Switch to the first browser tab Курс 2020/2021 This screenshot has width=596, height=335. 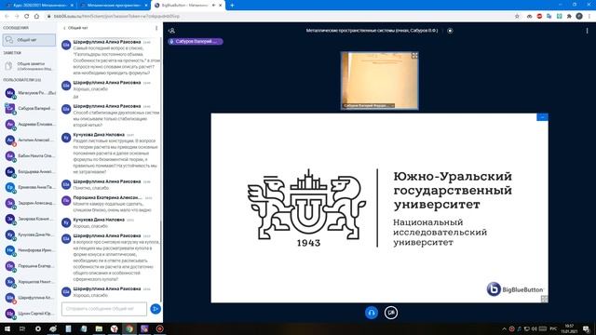click(x=39, y=6)
